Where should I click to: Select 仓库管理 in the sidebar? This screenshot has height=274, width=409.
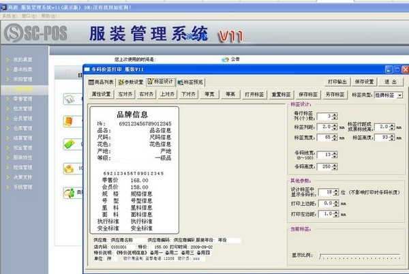point(22,128)
